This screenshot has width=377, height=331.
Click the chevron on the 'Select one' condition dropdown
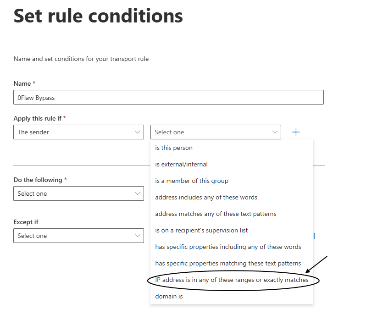(x=276, y=132)
